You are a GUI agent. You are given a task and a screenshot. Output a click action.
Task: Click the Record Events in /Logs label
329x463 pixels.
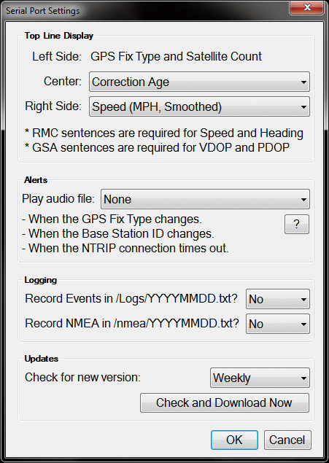[131, 298]
